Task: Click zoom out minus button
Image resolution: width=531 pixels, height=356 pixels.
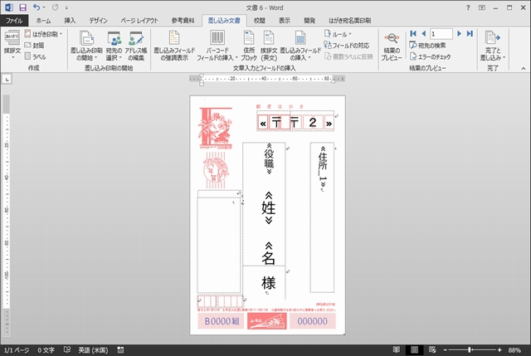Action: 446,350
